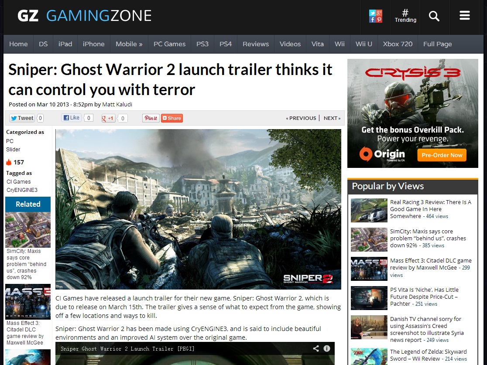487x365 pixels.
Task: Expand the Mobile » menu
Action: (x=129, y=44)
